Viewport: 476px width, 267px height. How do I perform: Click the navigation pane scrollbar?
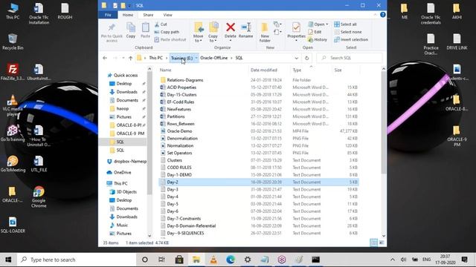click(x=149, y=133)
